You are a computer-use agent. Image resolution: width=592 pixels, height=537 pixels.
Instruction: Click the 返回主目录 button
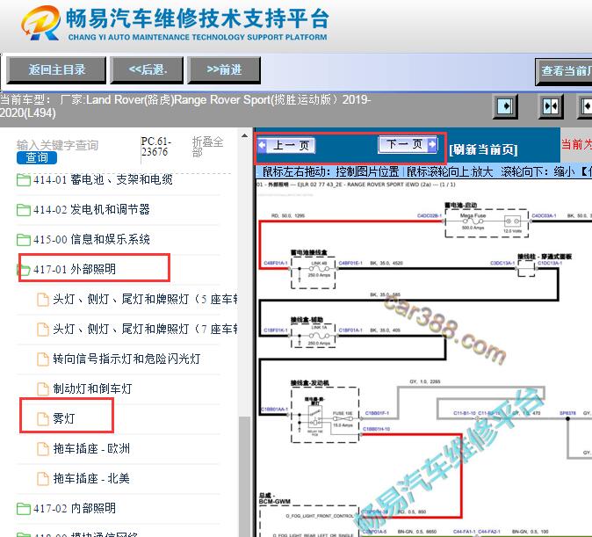click(56, 70)
